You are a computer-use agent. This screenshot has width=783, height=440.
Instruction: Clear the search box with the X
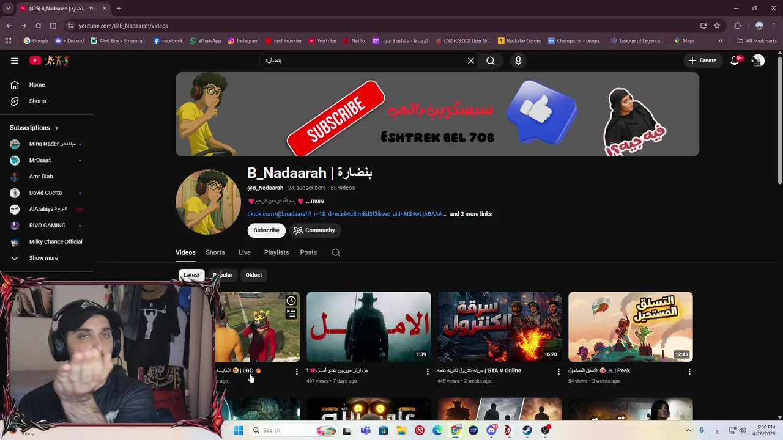click(471, 61)
